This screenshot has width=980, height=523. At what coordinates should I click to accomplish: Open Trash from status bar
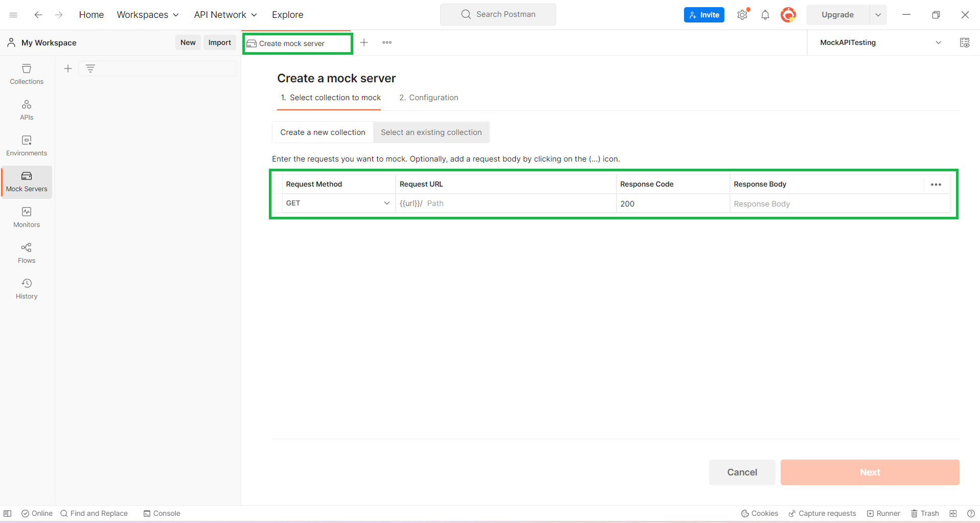[925, 513]
